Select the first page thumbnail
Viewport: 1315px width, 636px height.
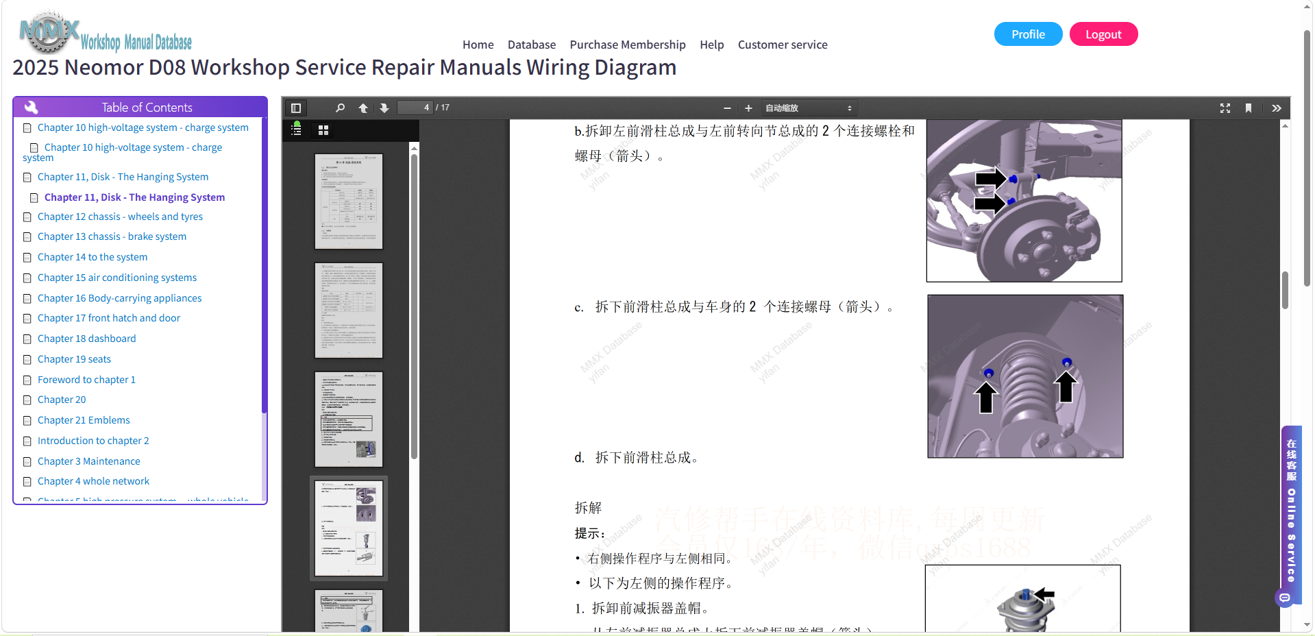(x=349, y=201)
